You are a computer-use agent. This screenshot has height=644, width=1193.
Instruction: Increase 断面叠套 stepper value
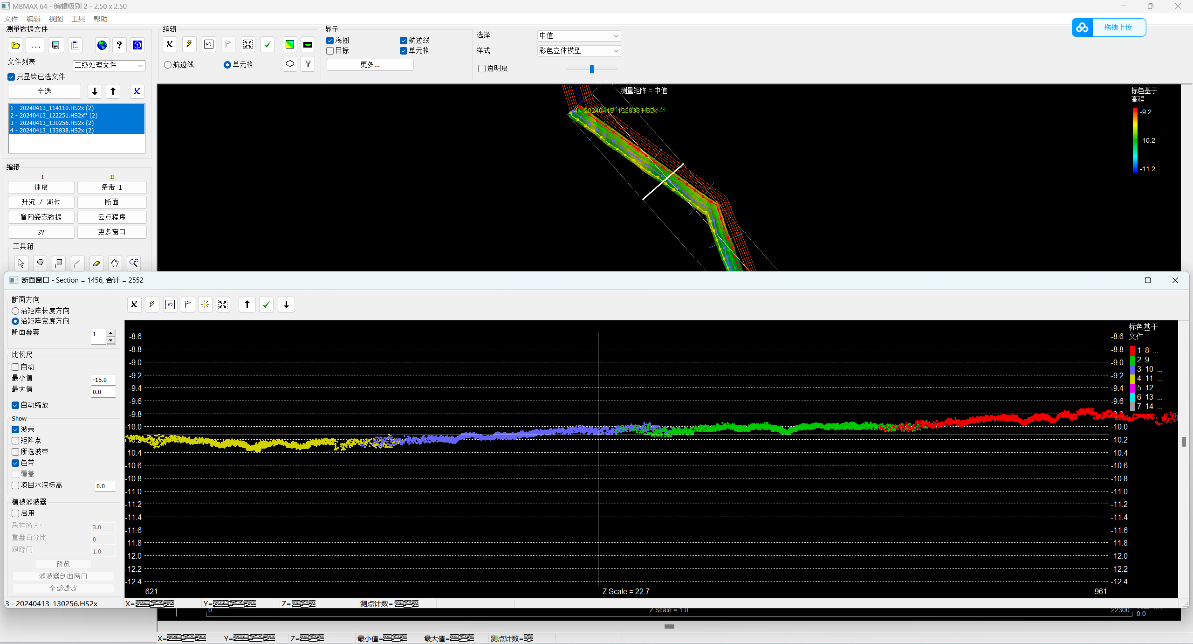[x=111, y=332]
